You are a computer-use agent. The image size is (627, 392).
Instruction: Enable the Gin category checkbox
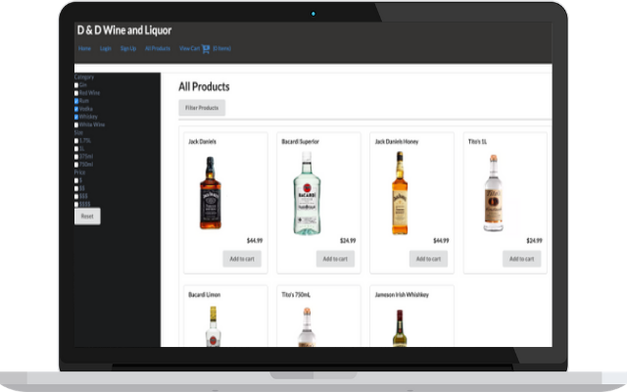click(76, 85)
